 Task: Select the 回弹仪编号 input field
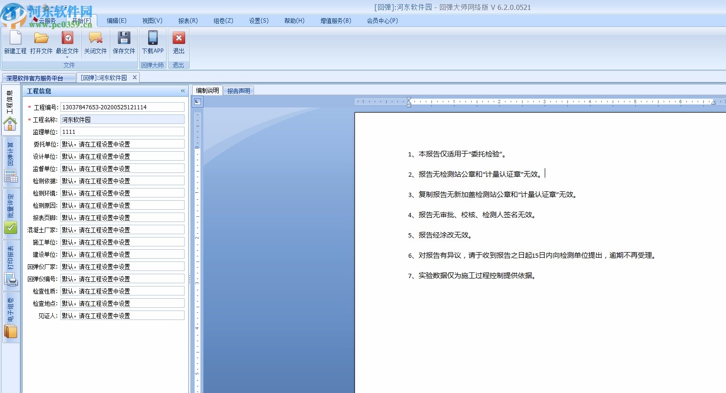pos(122,279)
